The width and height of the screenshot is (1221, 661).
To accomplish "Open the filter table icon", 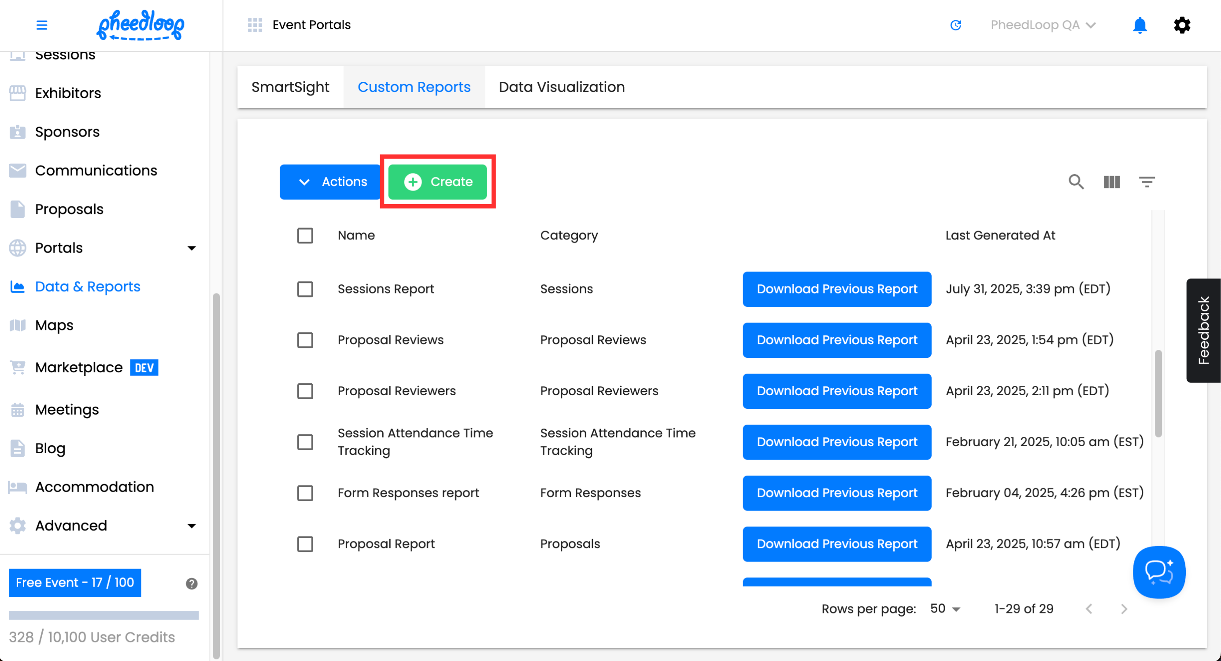I will click(1147, 182).
